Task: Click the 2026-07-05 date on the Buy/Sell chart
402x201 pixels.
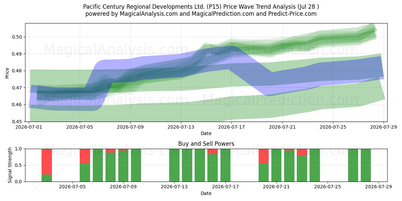Action: (72, 187)
